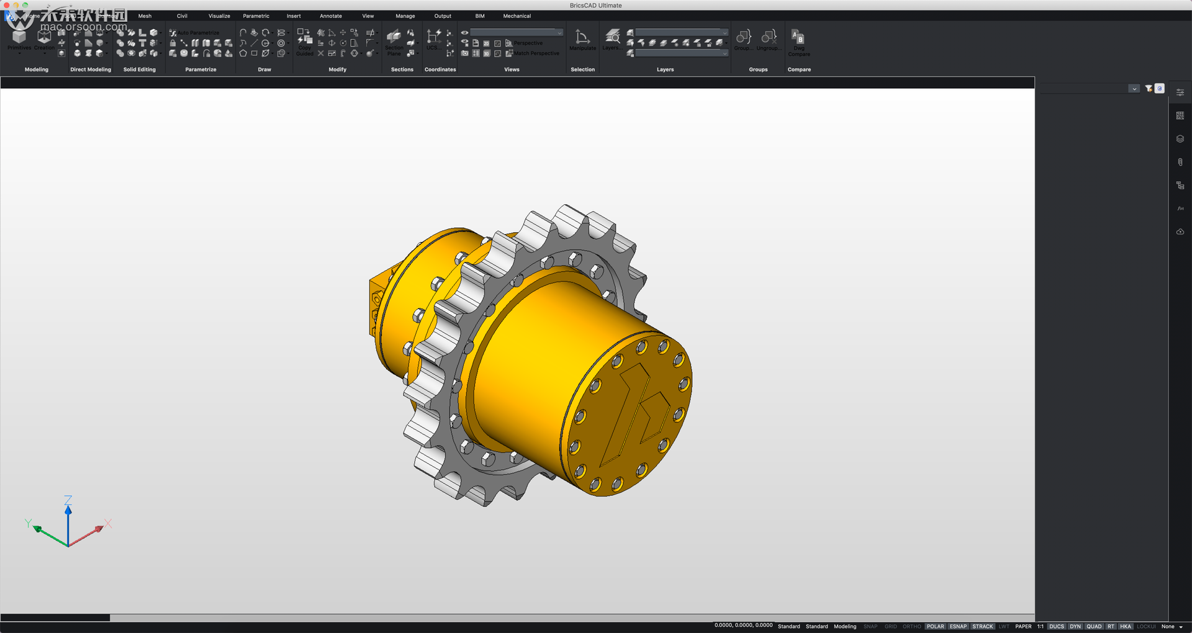
Task: Open the view name dropdown in Views panel
Action: [x=517, y=32]
